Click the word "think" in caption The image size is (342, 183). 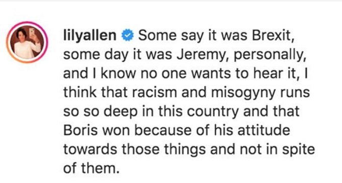80,92
